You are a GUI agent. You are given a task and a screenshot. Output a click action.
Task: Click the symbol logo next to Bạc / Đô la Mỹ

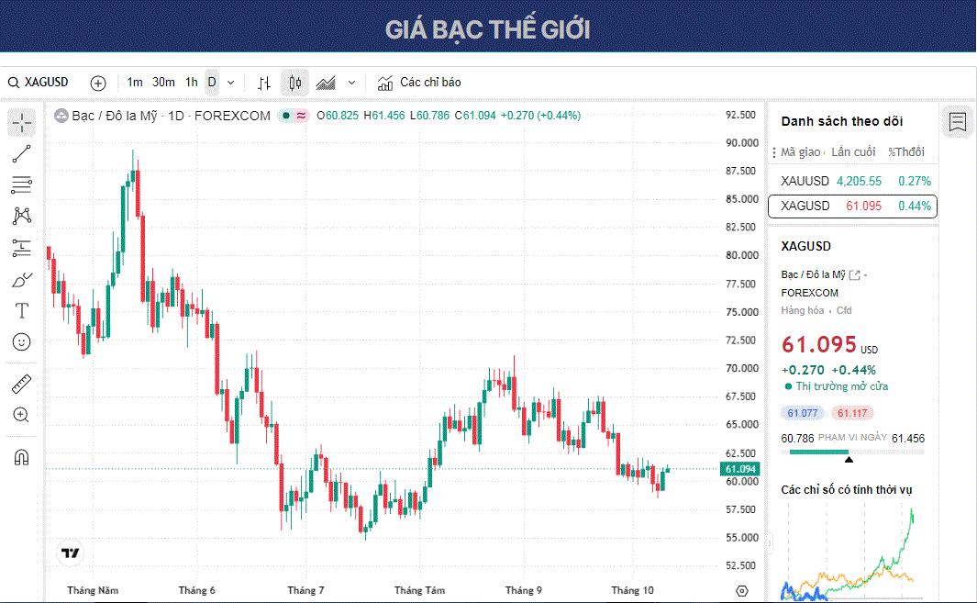pyautogui.click(x=61, y=116)
